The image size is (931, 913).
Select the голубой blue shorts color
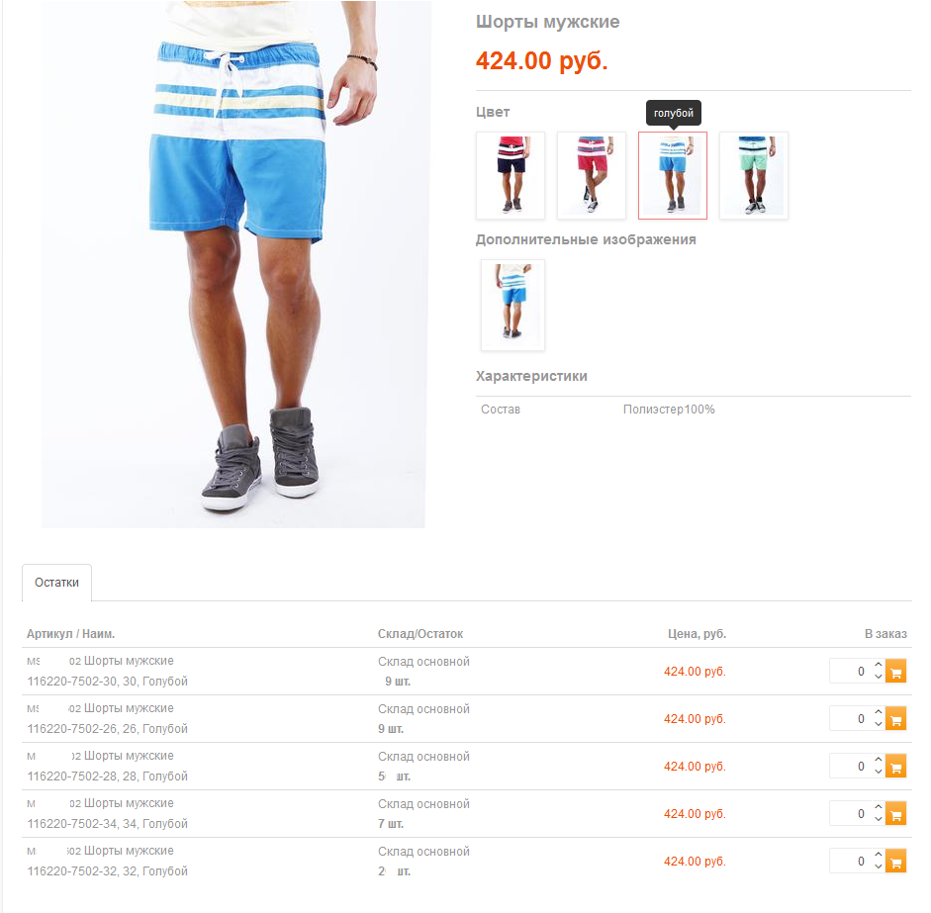pyautogui.click(x=673, y=175)
